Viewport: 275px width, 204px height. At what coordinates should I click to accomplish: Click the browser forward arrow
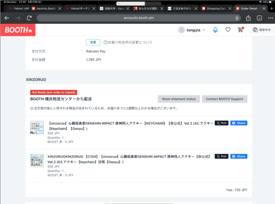[x=18, y=18]
